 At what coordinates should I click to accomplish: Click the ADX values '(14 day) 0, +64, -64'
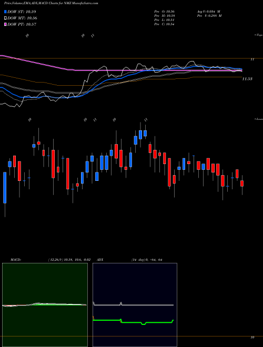(146, 260)
